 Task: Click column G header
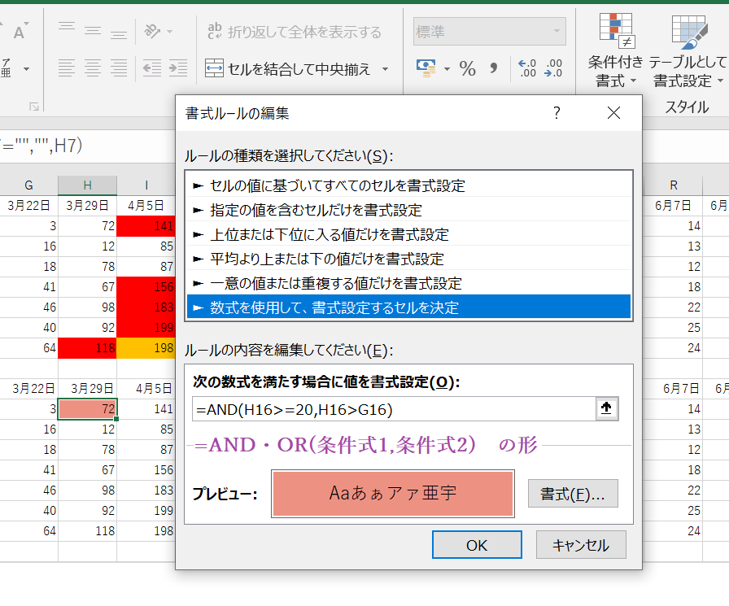click(28, 185)
